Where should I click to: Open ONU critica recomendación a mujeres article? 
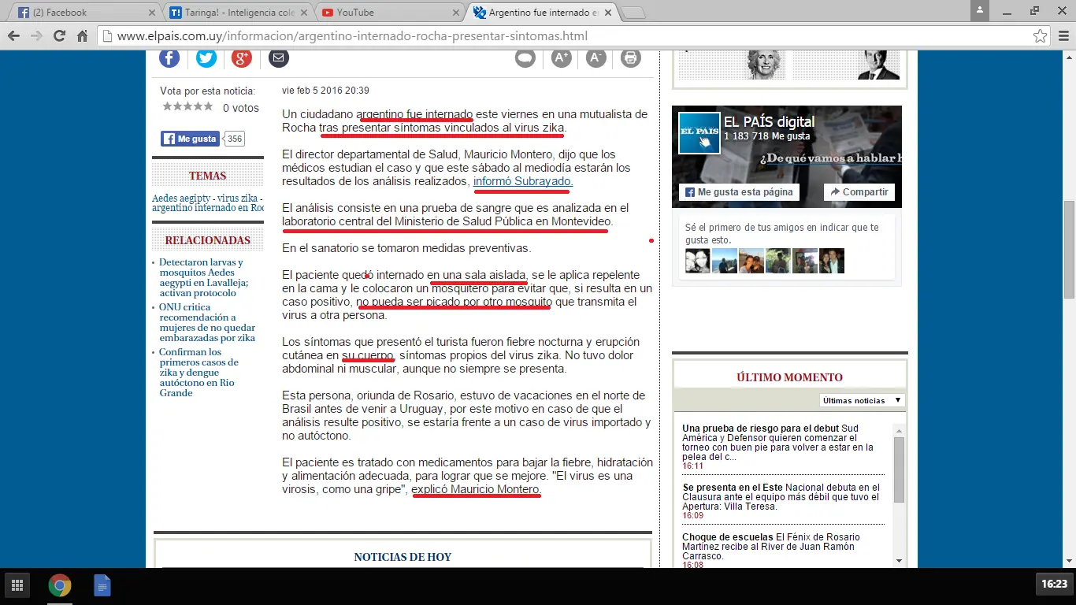click(207, 322)
